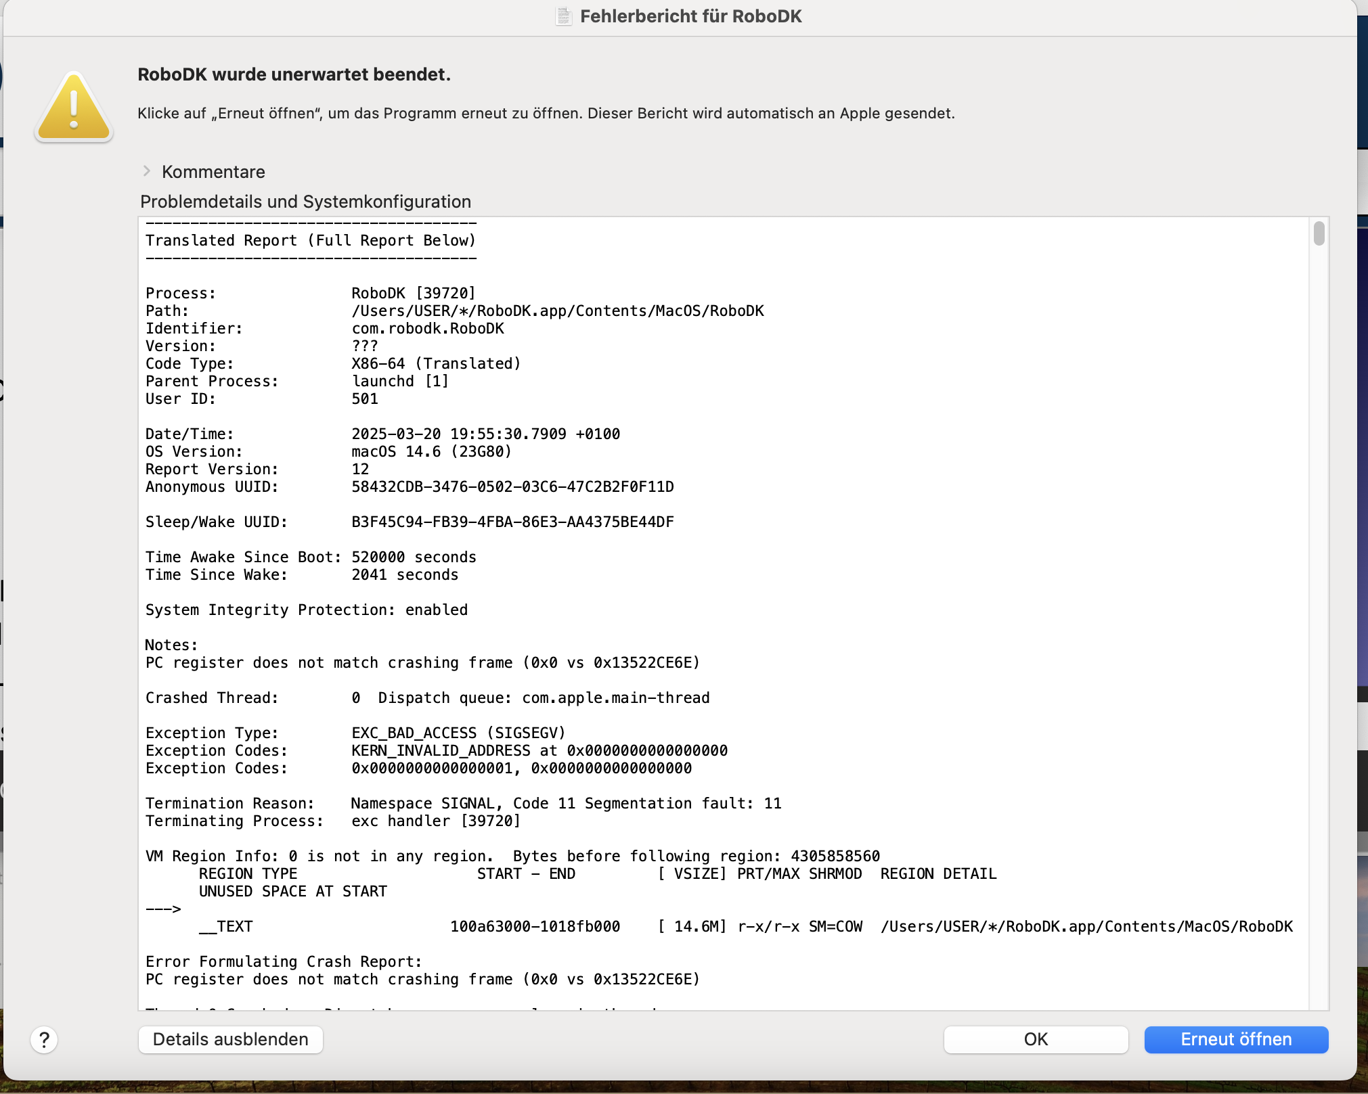Expand the Kommentare disclosure arrow
This screenshot has width=1368, height=1094.
147,171
